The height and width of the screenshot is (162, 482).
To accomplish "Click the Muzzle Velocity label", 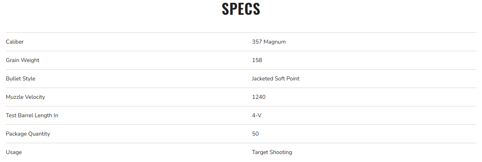I will 25,97.
